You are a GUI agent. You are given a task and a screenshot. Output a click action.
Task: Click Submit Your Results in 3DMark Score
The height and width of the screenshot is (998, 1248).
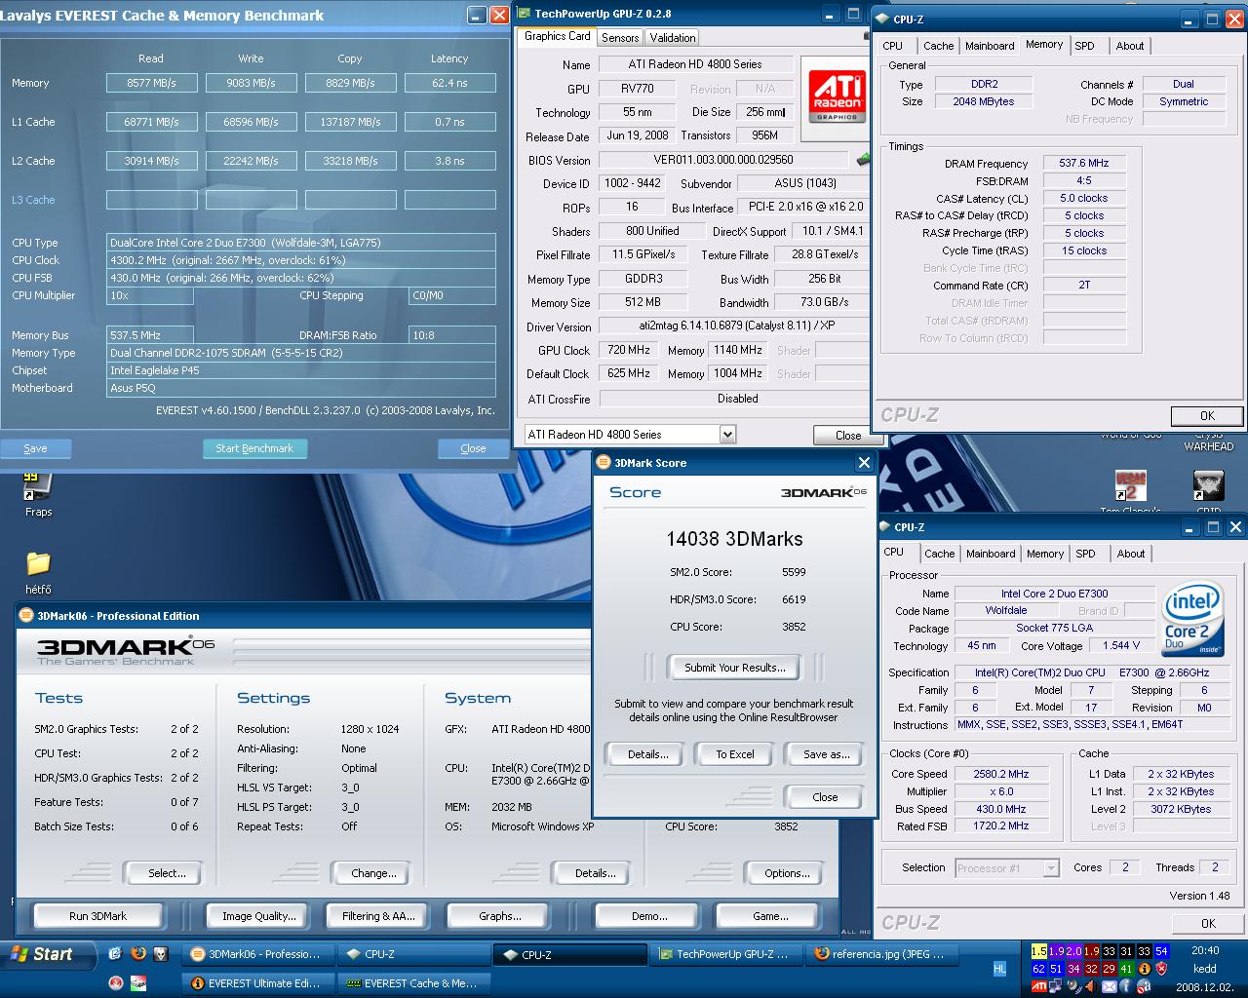[735, 668]
